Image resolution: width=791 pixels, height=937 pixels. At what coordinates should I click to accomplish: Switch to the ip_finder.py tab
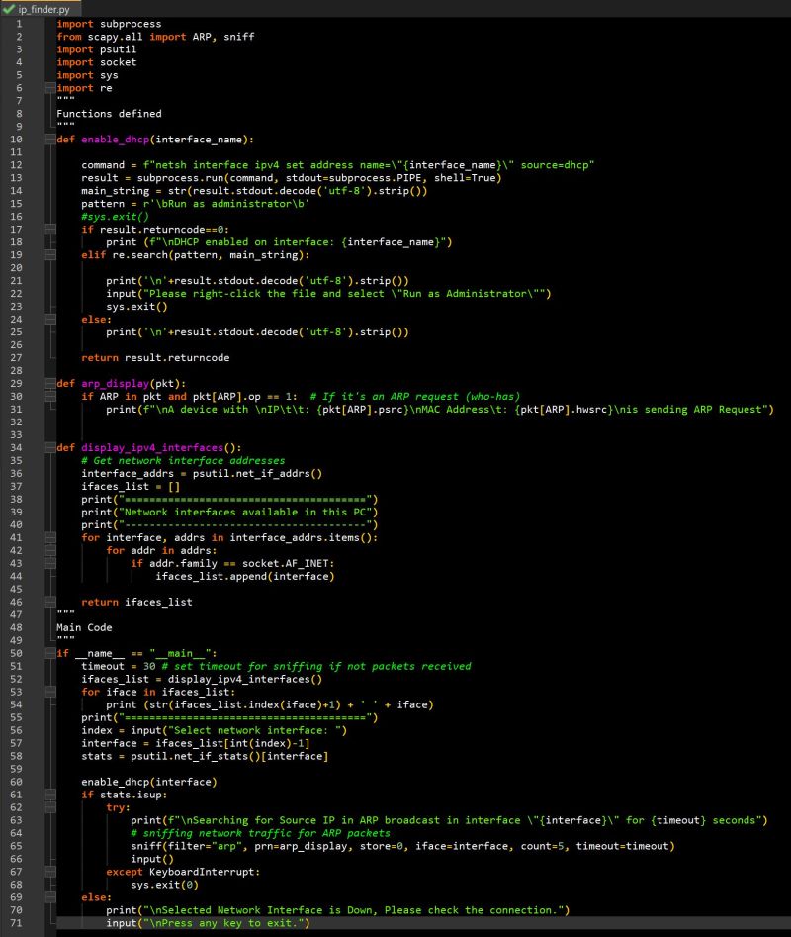40,8
